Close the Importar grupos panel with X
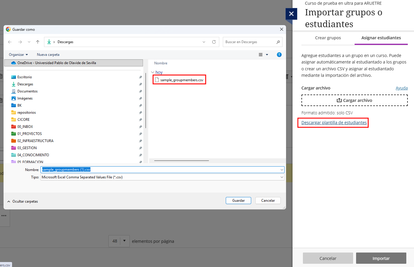This screenshot has height=267, width=414. point(291,14)
